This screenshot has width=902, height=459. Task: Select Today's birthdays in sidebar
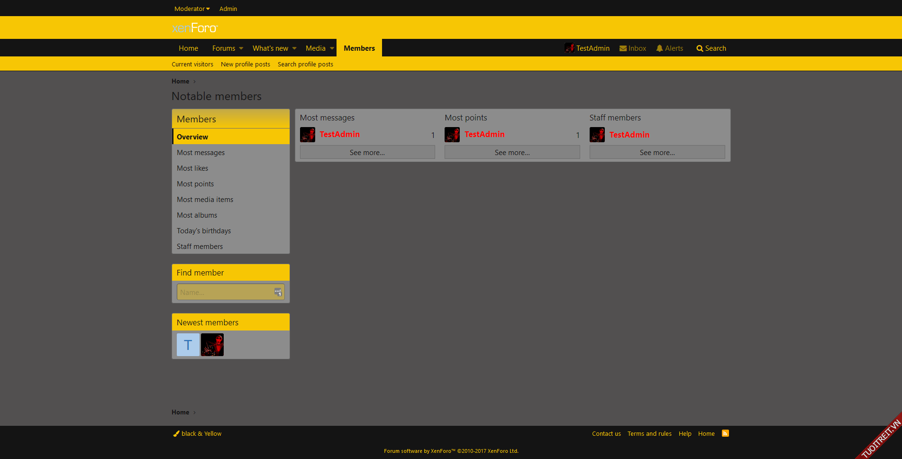[204, 231]
